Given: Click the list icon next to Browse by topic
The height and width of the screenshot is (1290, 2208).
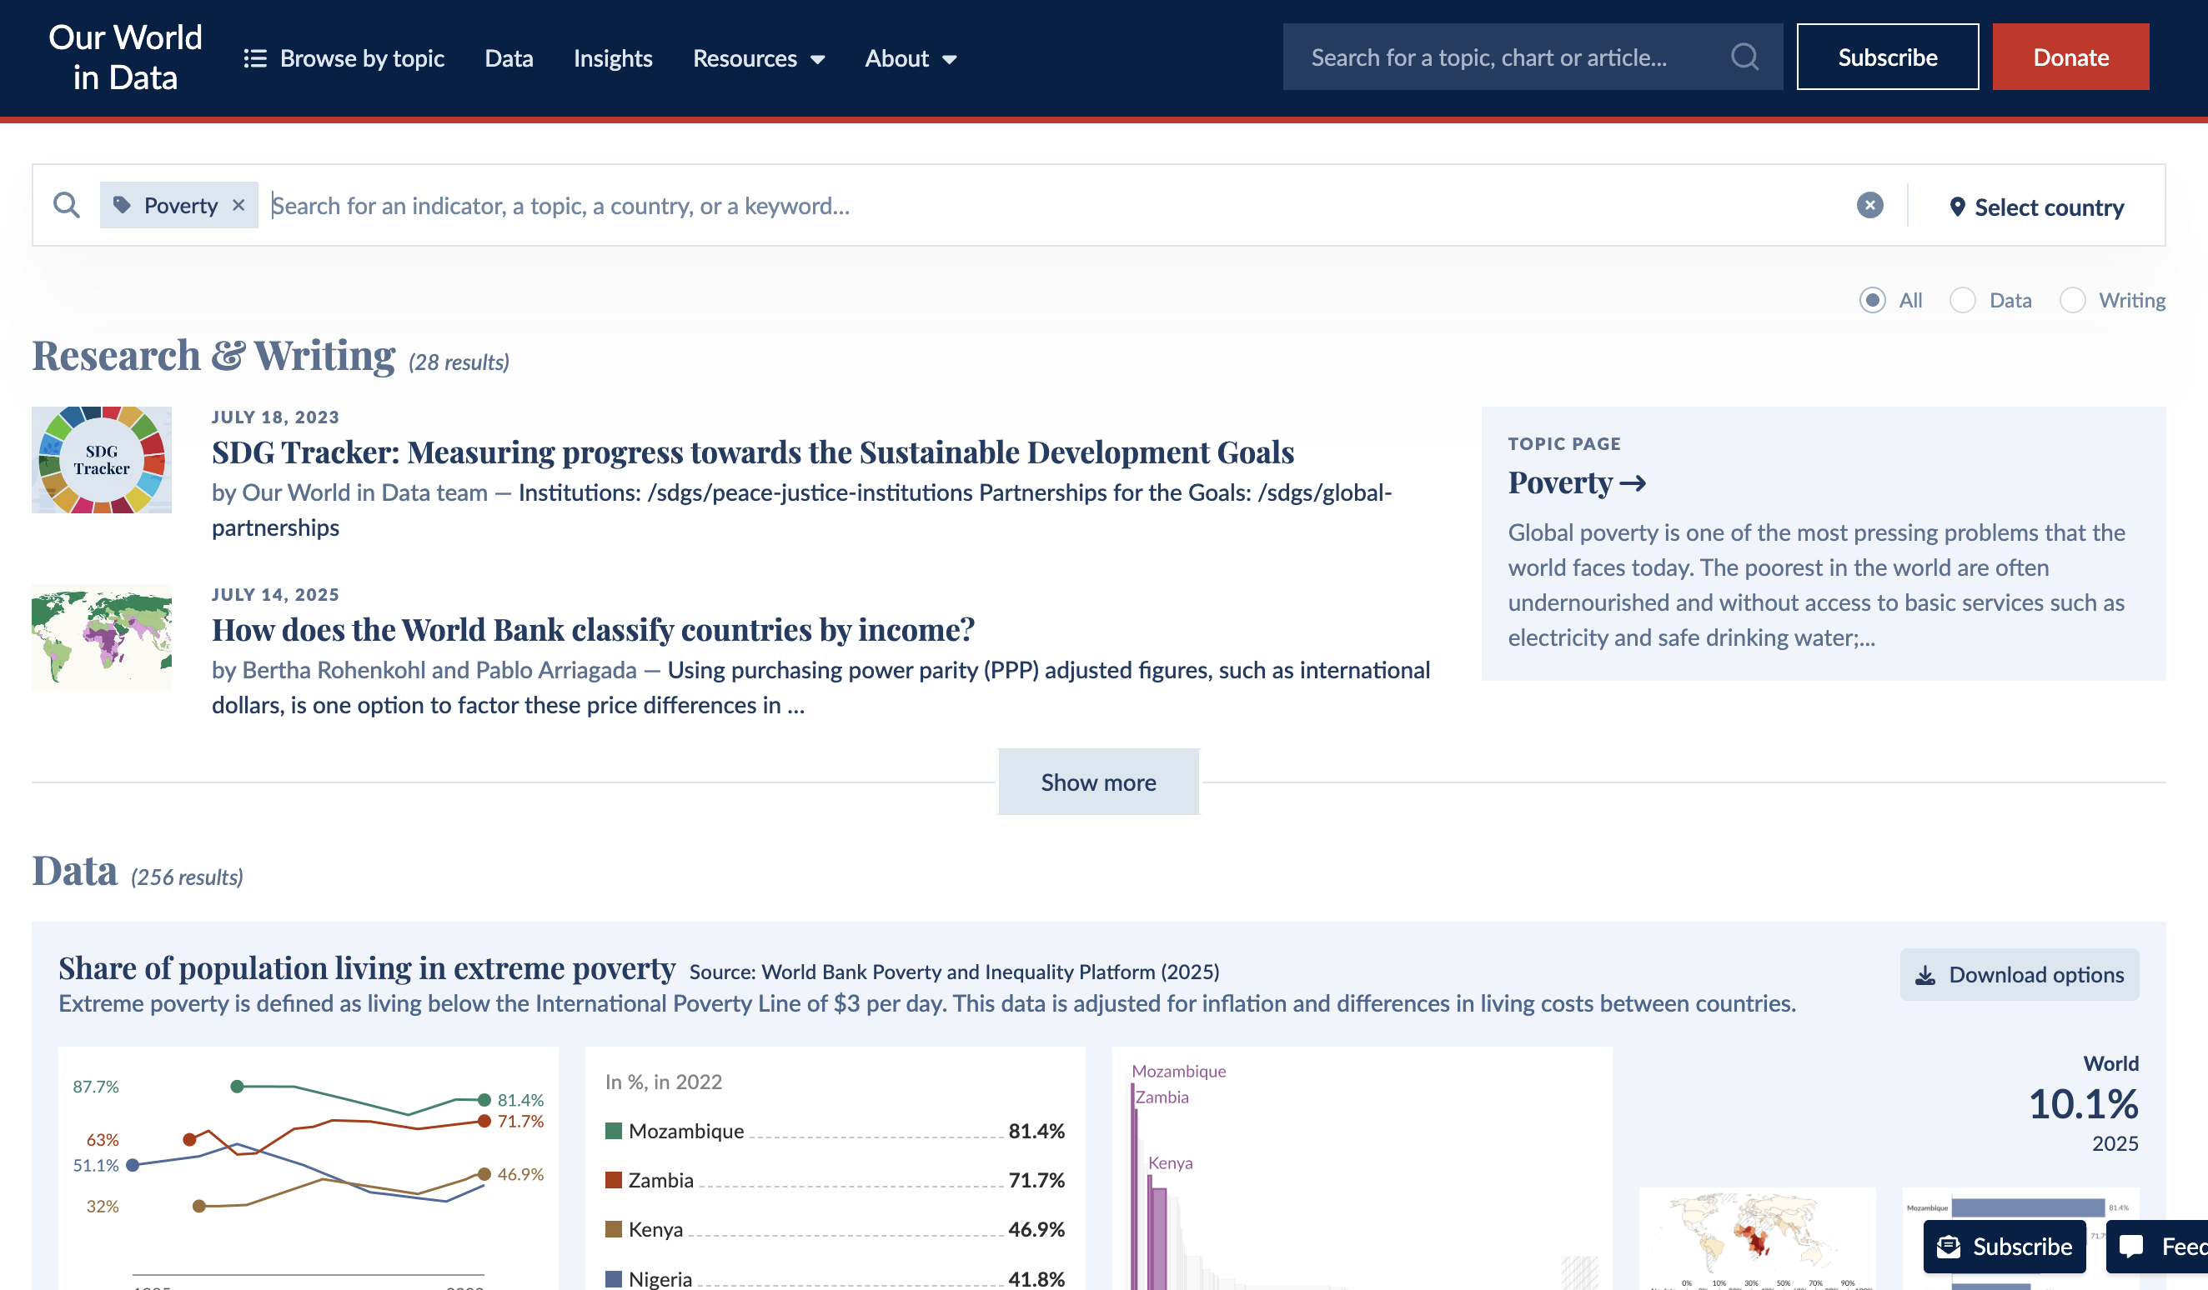Looking at the screenshot, I should tap(255, 57).
